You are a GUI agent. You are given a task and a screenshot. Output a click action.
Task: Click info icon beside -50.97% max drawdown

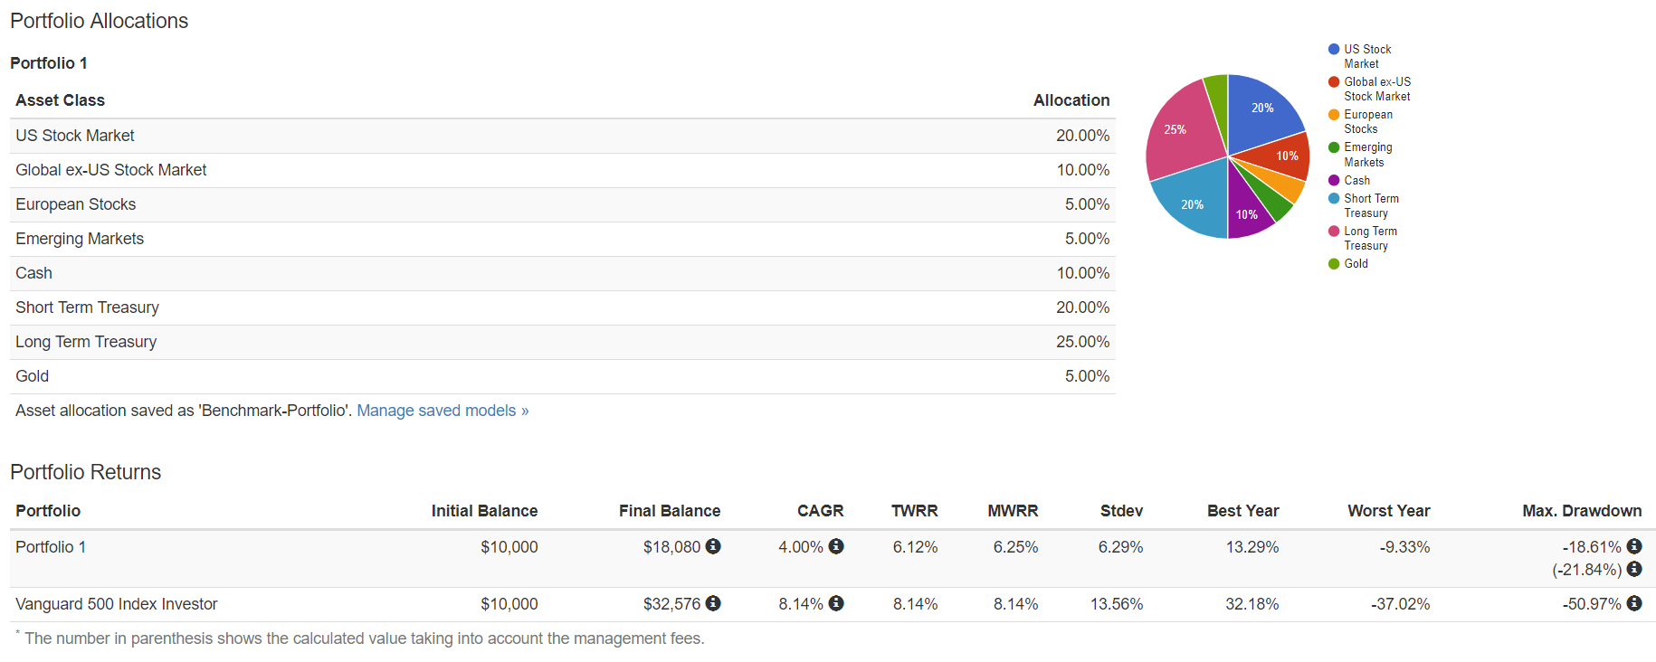[1634, 603]
